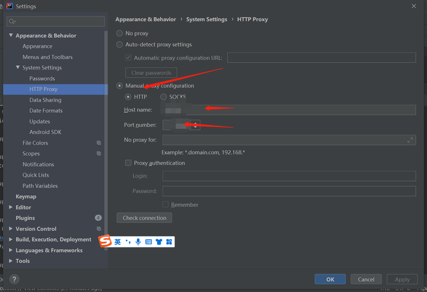Click into the No proxy for field
The height and width of the screenshot is (292, 427).
pos(289,140)
